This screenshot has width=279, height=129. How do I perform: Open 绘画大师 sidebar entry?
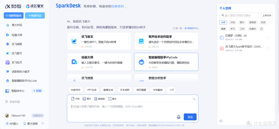[x=14, y=35]
